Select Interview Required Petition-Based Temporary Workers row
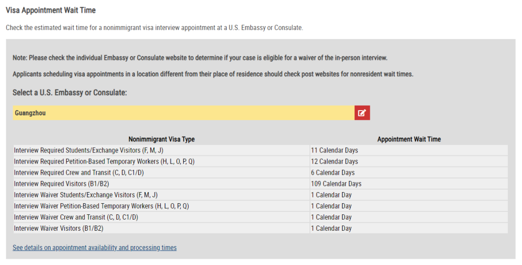Viewport: 522px width, 265px height. [x=261, y=162]
